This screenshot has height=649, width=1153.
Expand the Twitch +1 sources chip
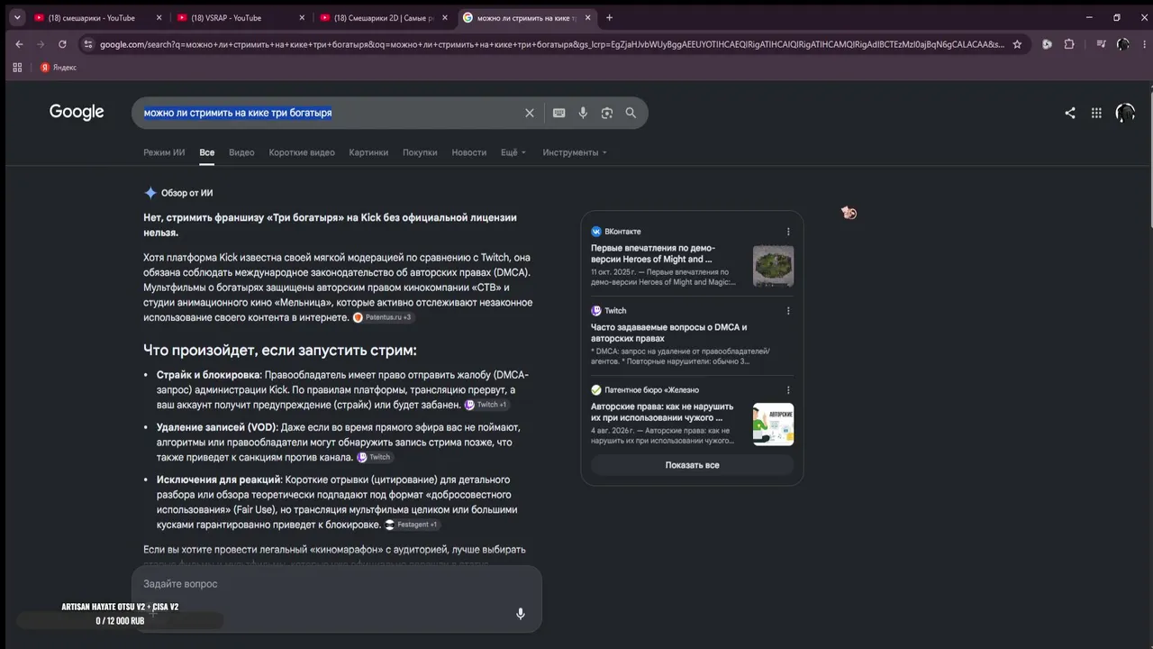coord(486,405)
